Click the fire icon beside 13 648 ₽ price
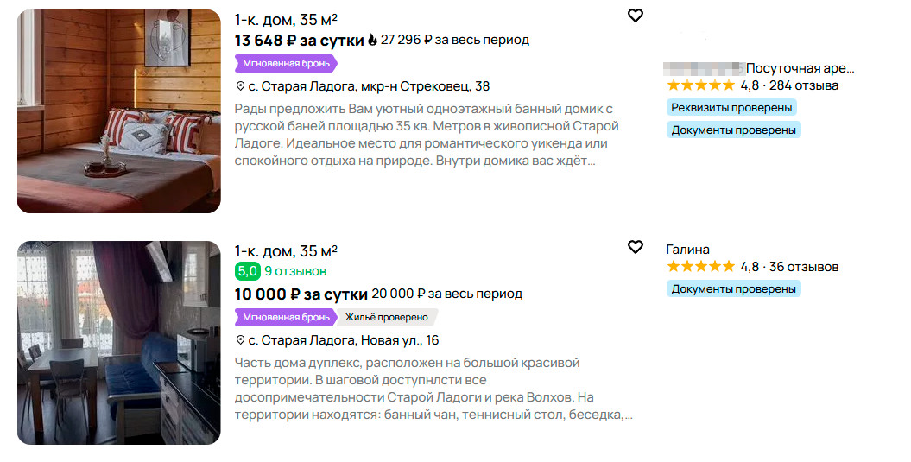The width and height of the screenshot is (911, 462). coord(372,40)
